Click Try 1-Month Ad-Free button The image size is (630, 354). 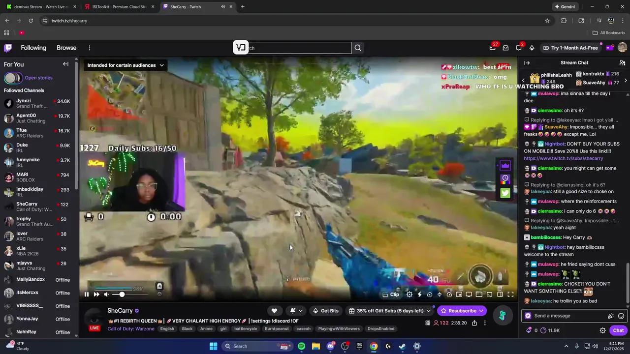(x=570, y=48)
